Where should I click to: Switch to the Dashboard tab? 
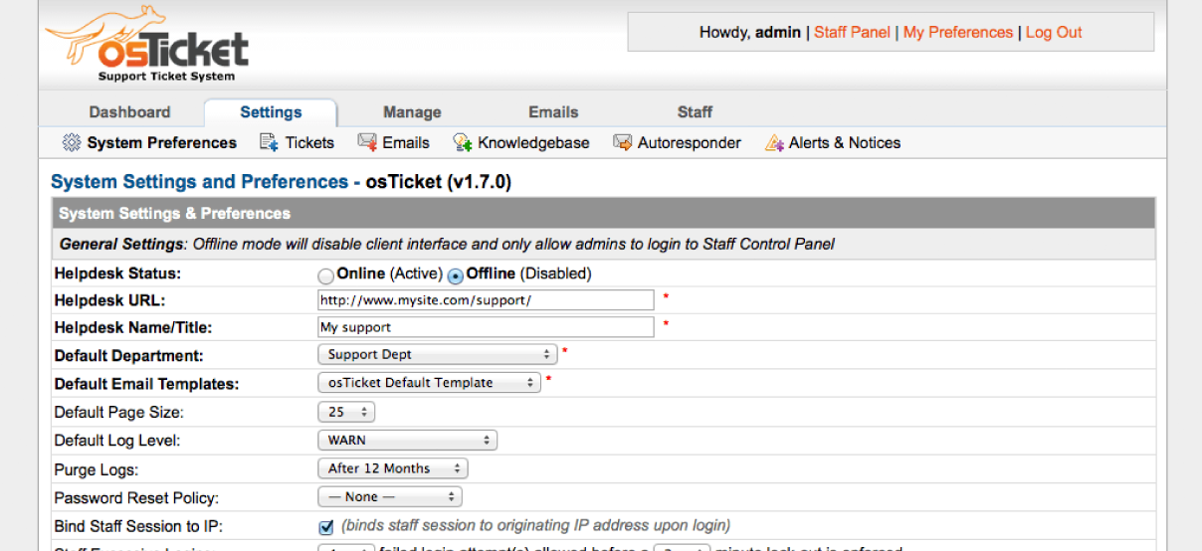pos(129,112)
